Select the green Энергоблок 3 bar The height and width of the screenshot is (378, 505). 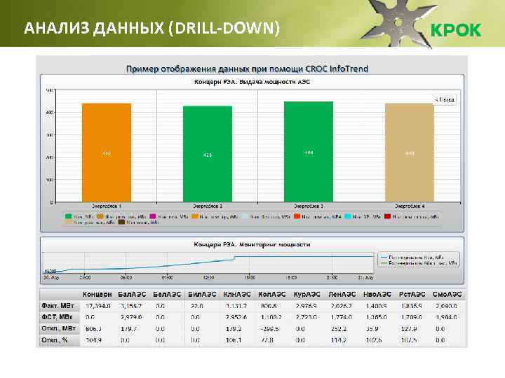(x=309, y=152)
